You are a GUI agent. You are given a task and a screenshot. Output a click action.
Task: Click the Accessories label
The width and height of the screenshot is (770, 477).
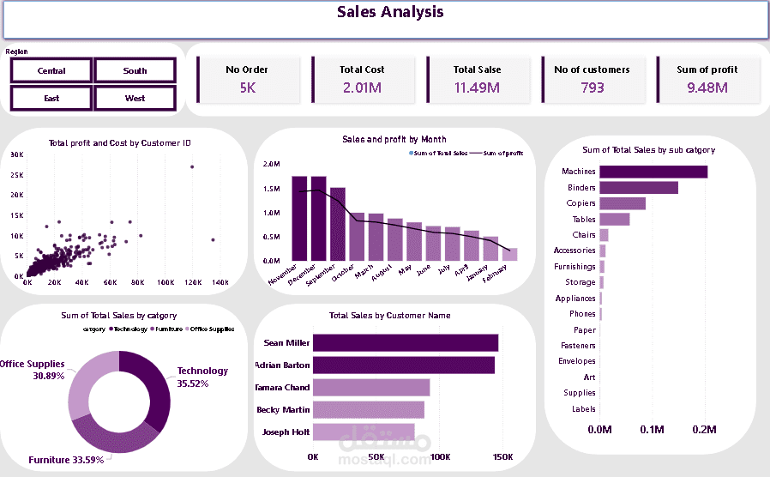pyautogui.click(x=574, y=251)
